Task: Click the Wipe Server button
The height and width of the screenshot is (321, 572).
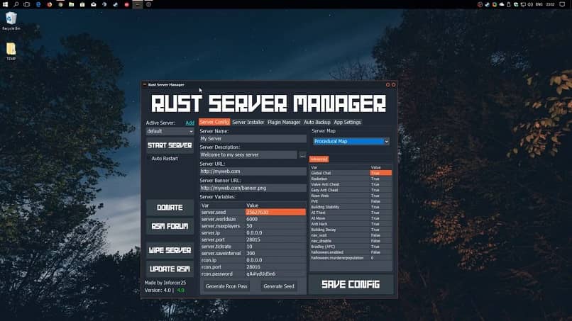Action: 170,250
